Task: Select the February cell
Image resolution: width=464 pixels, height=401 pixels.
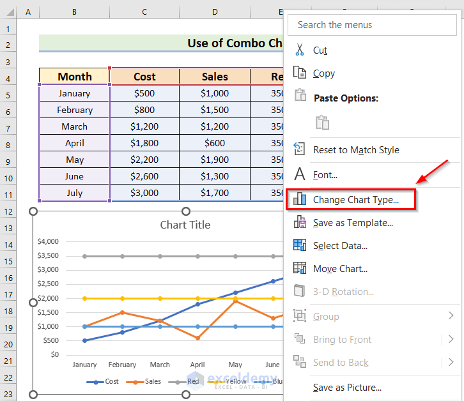Action: (74, 110)
